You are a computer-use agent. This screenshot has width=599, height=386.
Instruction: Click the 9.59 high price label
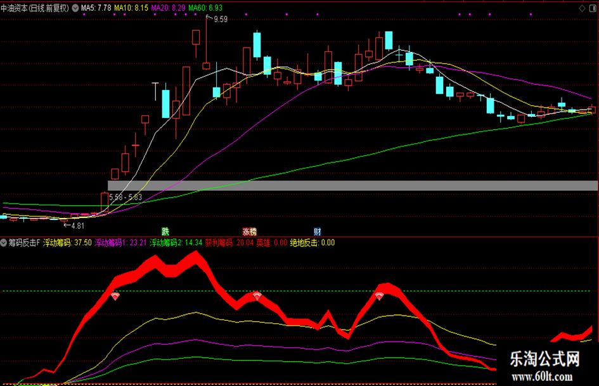pyautogui.click(x=221, y=19)
